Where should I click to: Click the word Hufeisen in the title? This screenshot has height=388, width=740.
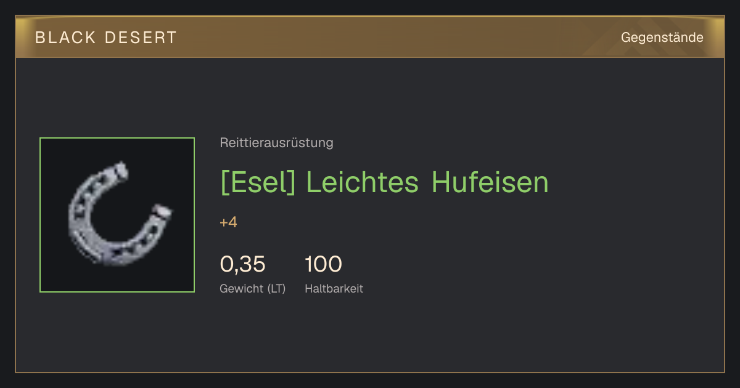coord(490,182)
